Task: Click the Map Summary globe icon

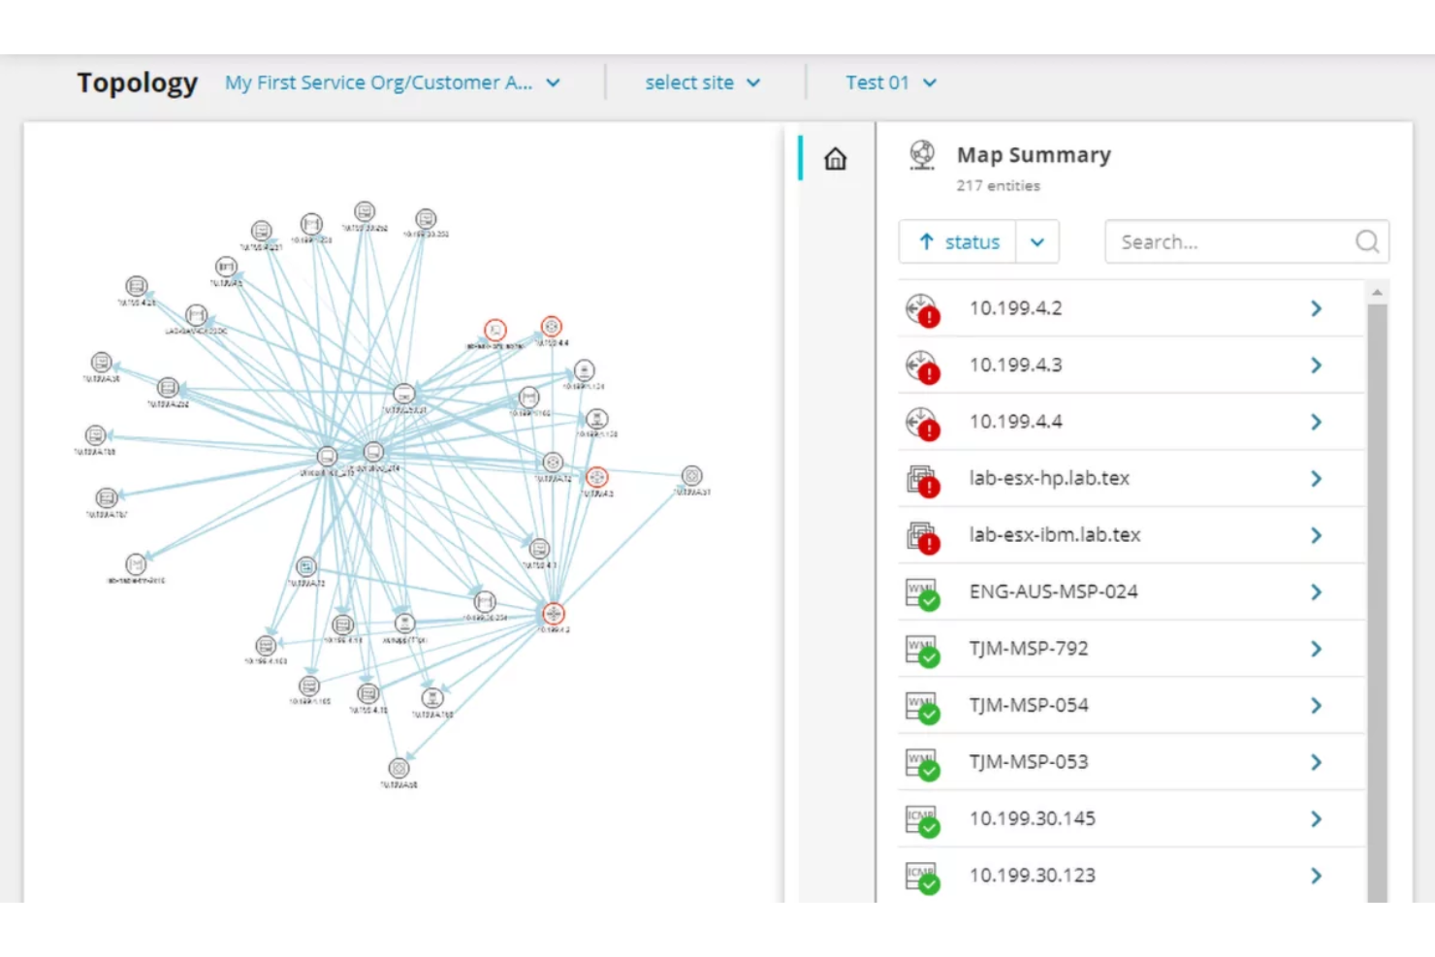Action: (921, 153)
